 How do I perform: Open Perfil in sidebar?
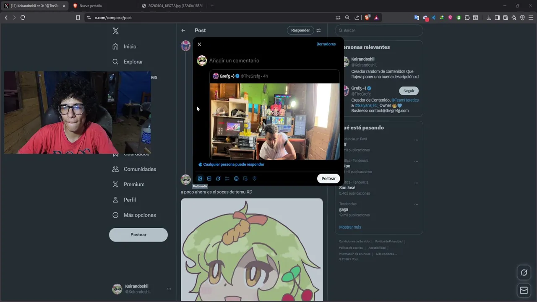click(x=124, y=200)
